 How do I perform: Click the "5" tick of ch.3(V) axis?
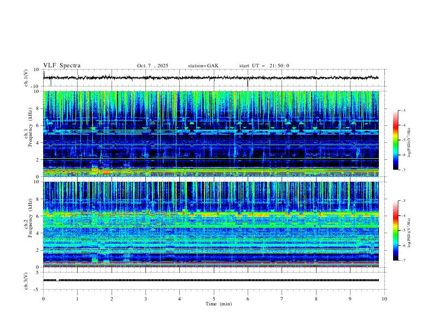click(x=38, y=272)
